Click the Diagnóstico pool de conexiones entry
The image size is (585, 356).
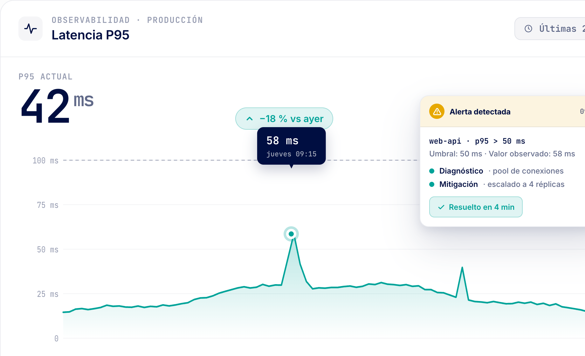496,171
